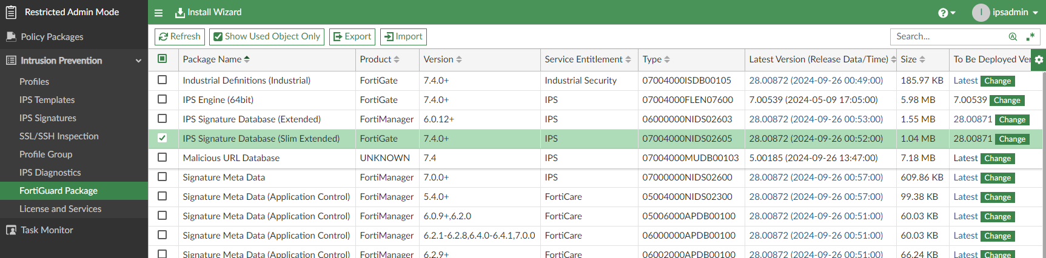The image size is (1046, 258).
Task: Click the Refresh button
Action: coord(179,37)
